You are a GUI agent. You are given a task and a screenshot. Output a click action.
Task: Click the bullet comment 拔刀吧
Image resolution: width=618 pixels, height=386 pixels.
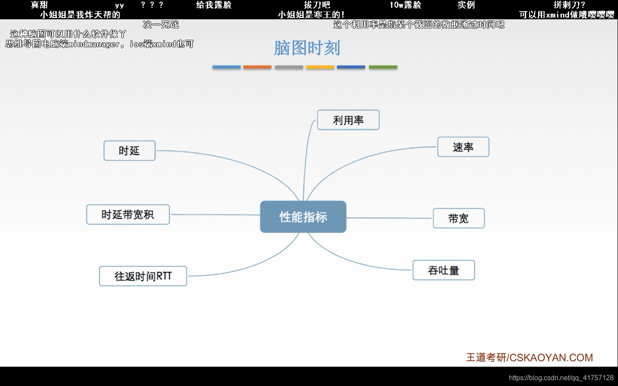click(x=317, y=5)
